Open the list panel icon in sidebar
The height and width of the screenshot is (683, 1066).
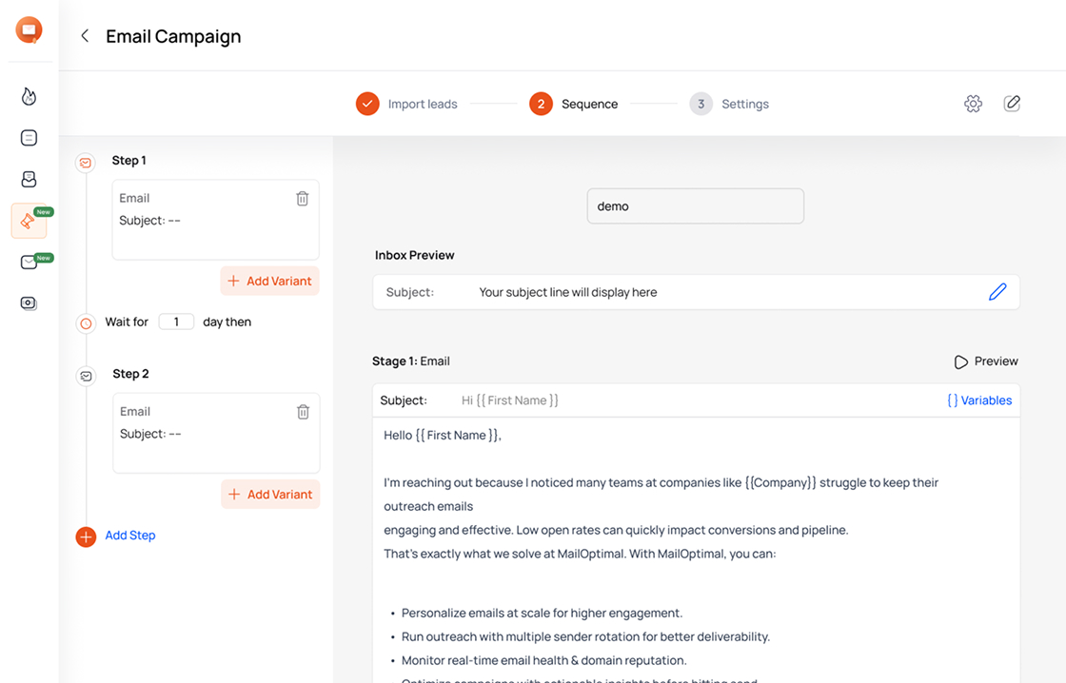[29, 137]
